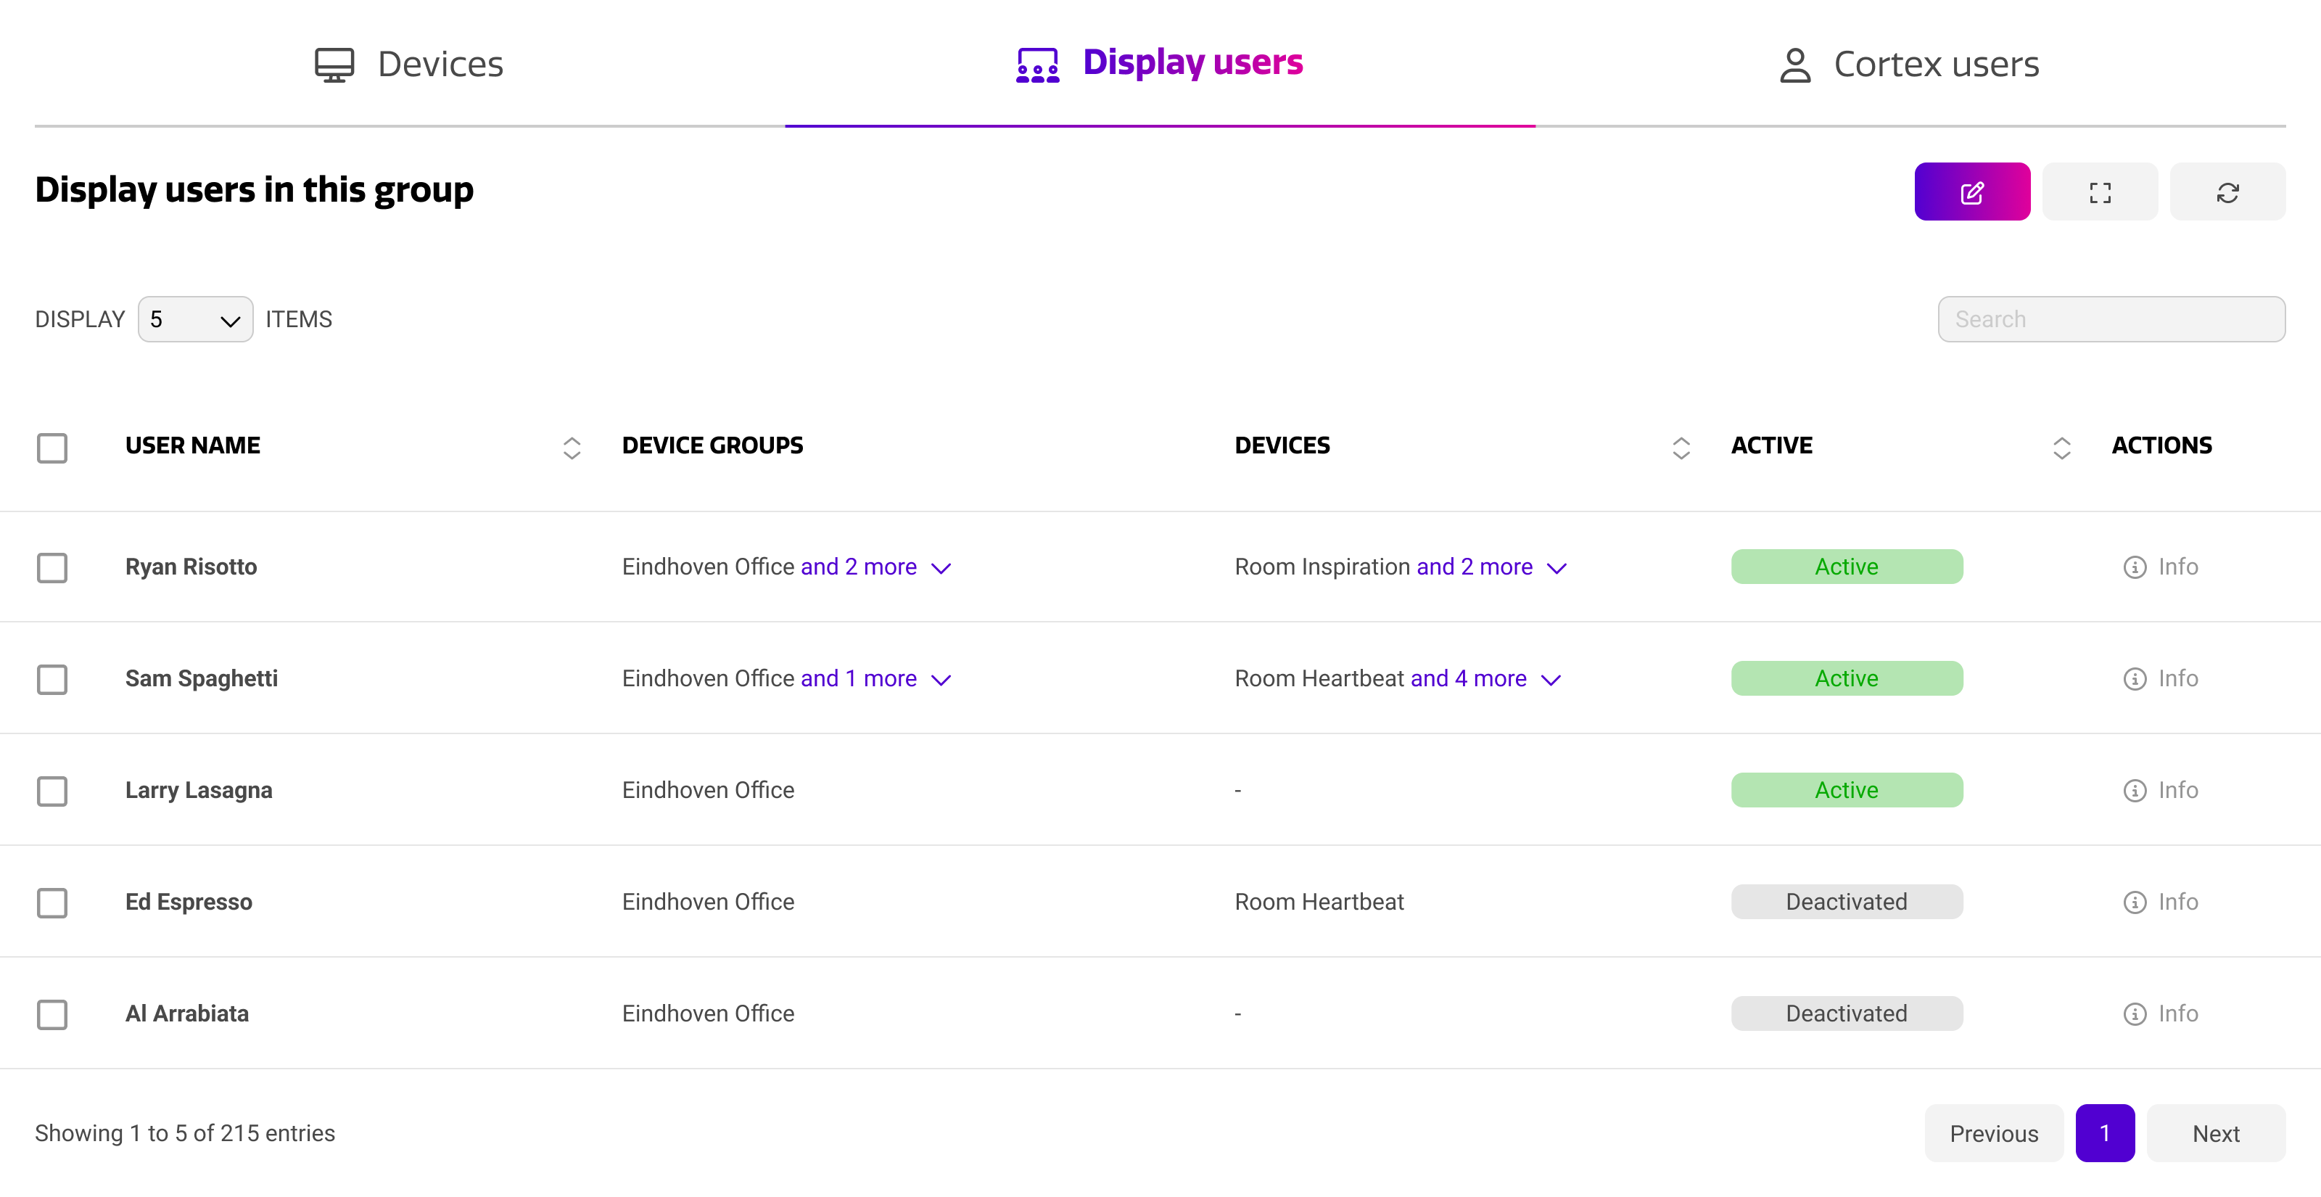Click the purple edit pencil icon button
Image resolution: width=2321 pixels, height=1197 pixels.
pyautogui.click(x=1971, y=192)
